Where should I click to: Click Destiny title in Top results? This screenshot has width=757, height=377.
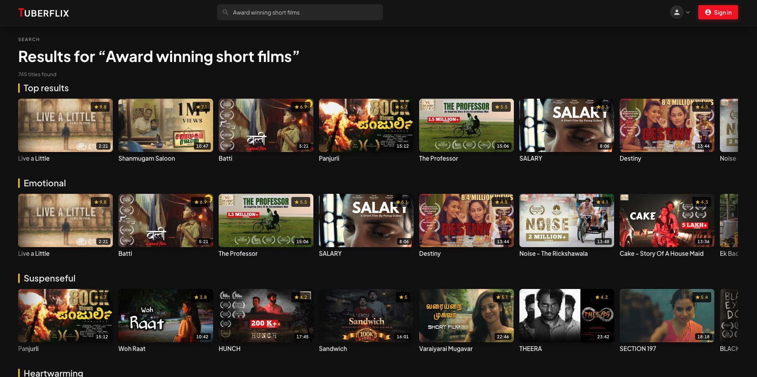(x=630, y=158)
